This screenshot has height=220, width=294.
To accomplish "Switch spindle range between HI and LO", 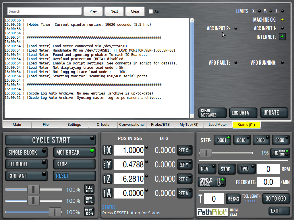I will coord(211,182).
